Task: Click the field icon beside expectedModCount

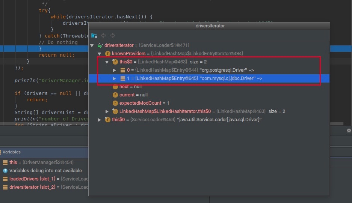Action: tap(115, 103)
